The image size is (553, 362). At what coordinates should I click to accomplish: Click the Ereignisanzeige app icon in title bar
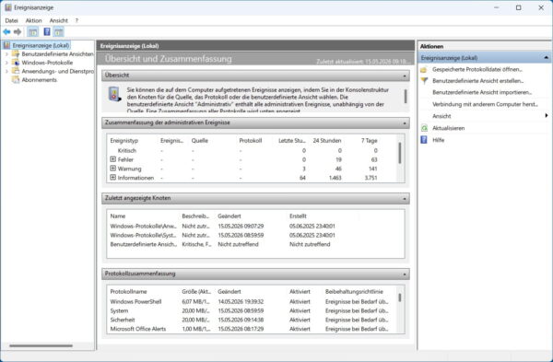pos(8,7)
